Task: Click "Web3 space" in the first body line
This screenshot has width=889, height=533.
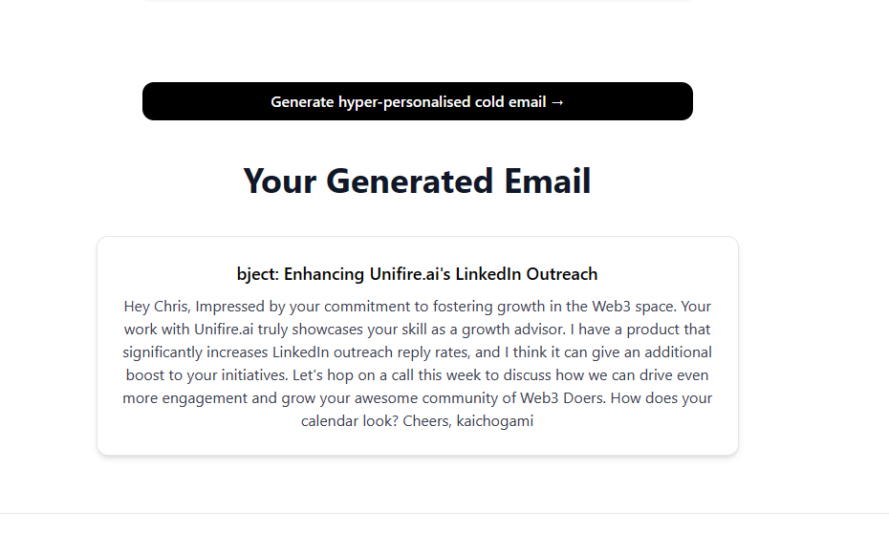Action: click(634, 307)
